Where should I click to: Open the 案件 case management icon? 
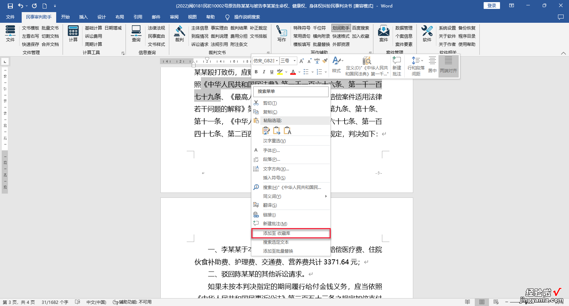384,34
